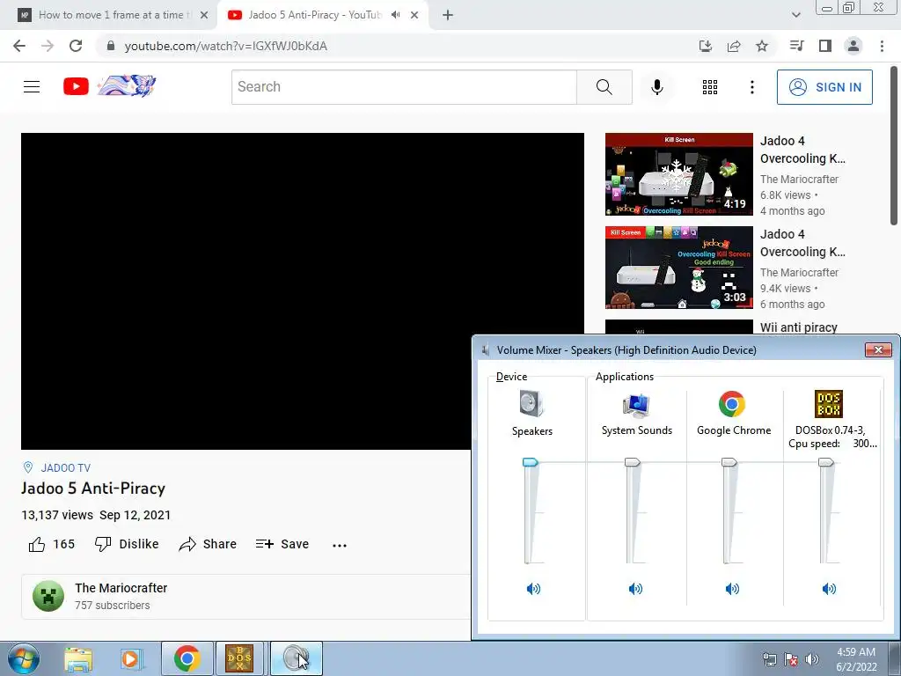Mute the tab via its audio icon
Image resolution: width=901 pixels, height=676 pixels.
point(395,15)
